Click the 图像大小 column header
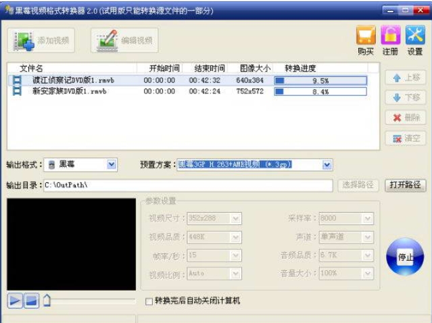Screen dimensions: 432x323 pyautogui.click(x=250, y=68)
